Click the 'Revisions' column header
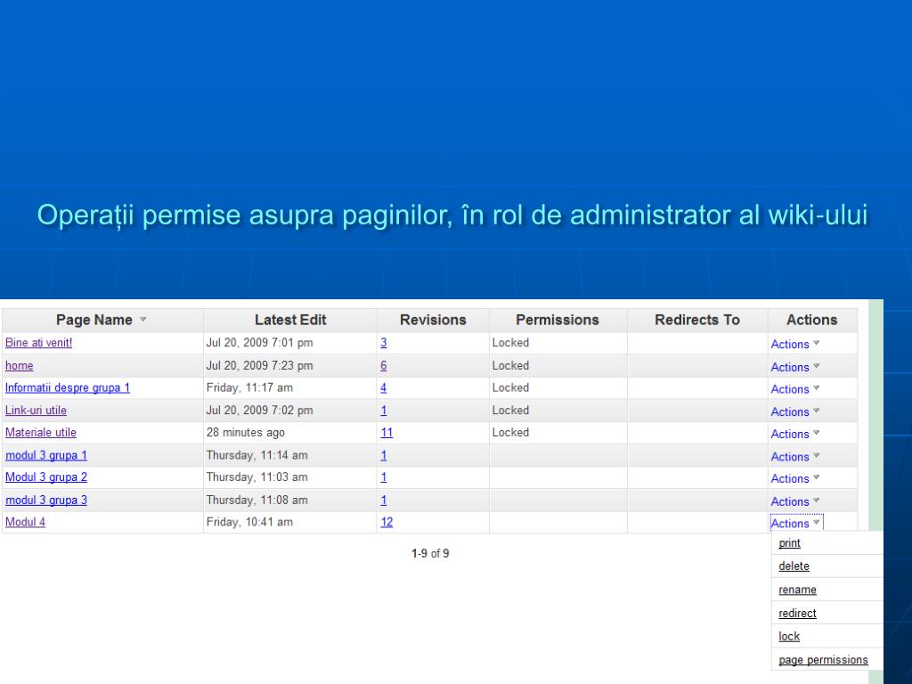Viewport: 912px width, 684px height. click(433, 320)
